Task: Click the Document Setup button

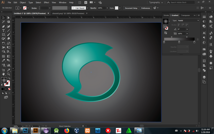Action: 131,8
